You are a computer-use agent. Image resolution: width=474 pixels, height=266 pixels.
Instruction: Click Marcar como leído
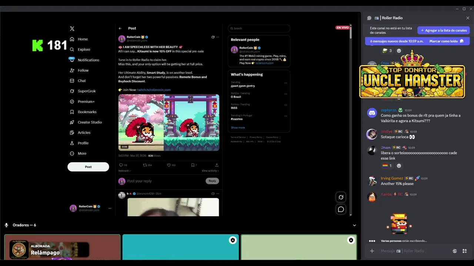446,41
